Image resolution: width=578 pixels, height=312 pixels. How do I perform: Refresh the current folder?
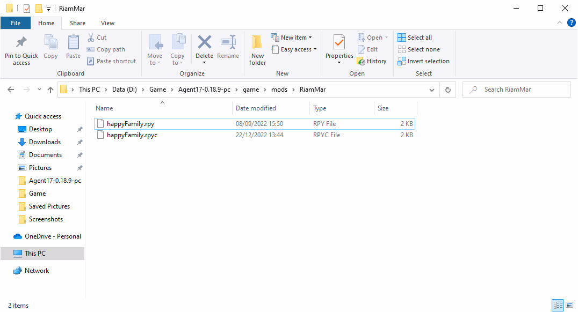coord(447,90)
